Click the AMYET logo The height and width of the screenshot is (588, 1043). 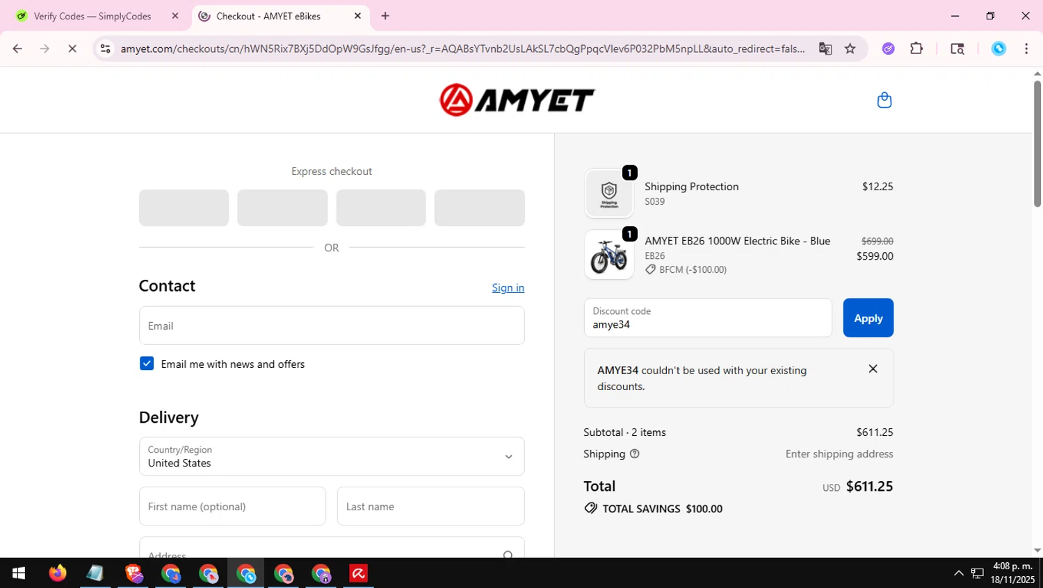(517, 100)
